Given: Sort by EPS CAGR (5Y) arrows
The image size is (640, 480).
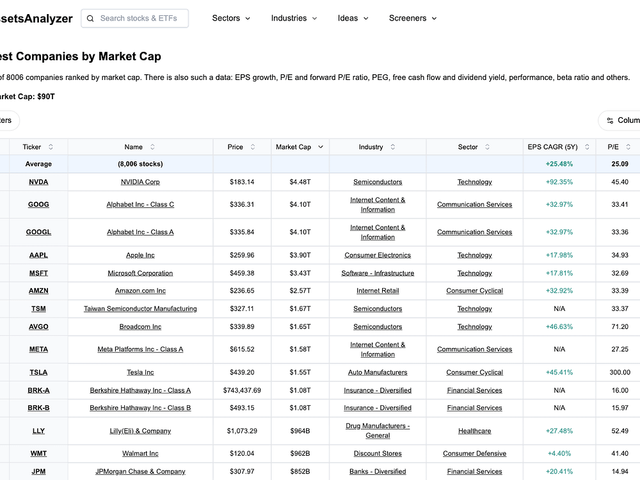Looking at the screenshot, I should click(587, 147).
